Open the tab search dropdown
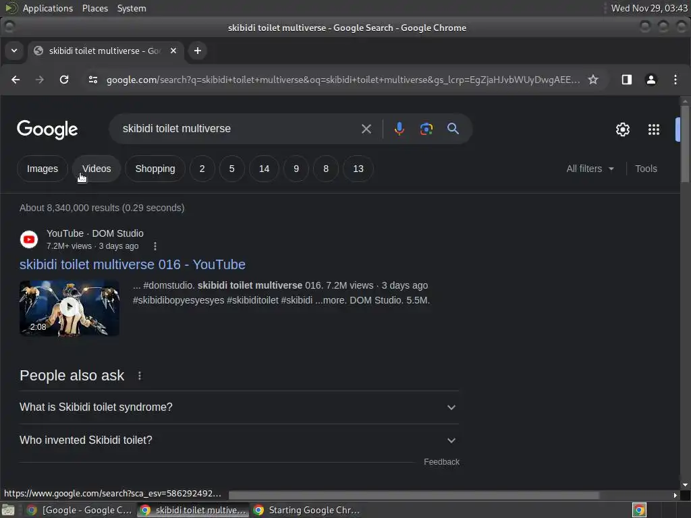The image size is (691, 518). 14,51
